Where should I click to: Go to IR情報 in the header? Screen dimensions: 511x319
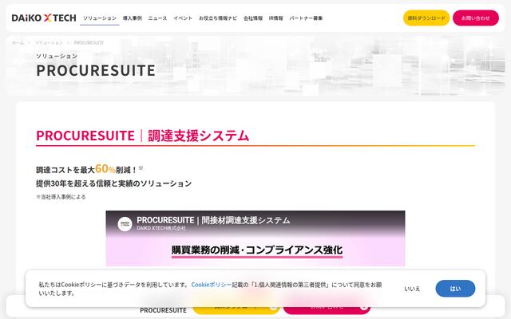tap(275, 18)
